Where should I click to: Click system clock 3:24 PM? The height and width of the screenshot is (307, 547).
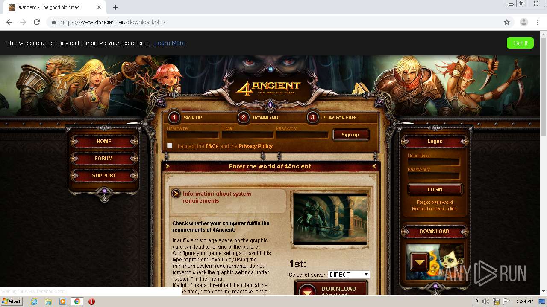(x=525, y=301)
